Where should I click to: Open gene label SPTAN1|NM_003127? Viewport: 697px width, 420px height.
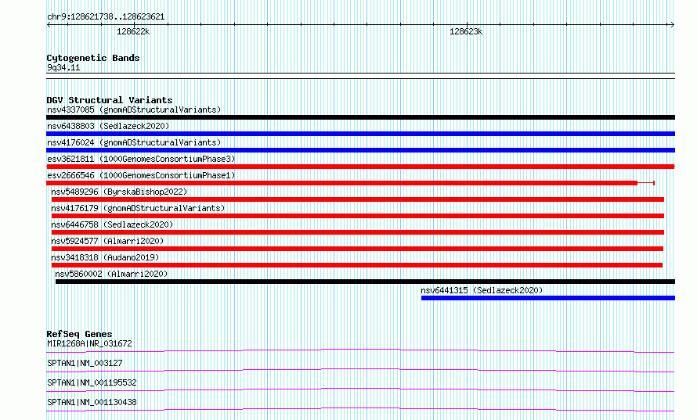(x=85, y=363)
